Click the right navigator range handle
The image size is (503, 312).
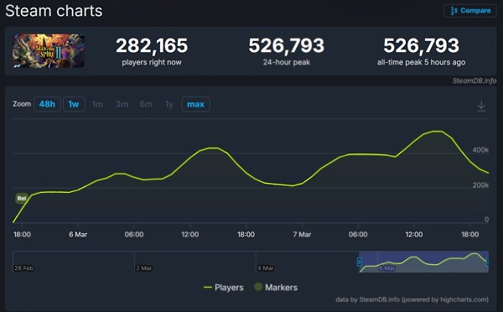click(x=488, y=262)
